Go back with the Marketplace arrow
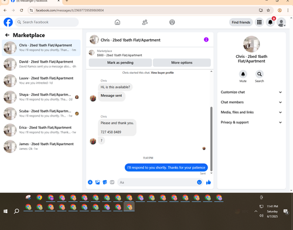Viewport: 293px width, 230px height. point(7,35)
